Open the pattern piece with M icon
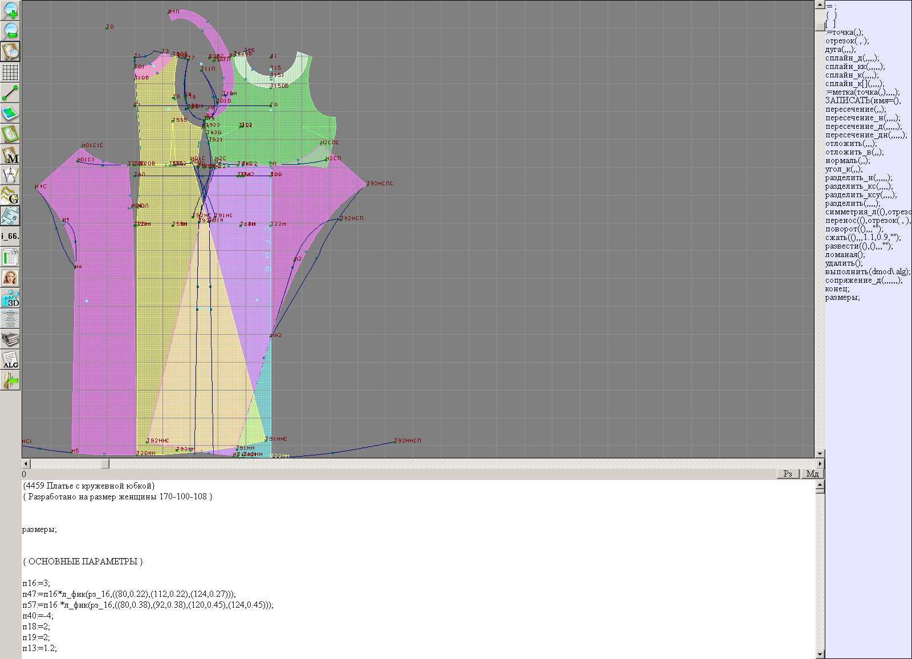 click(x=10, y=155)
